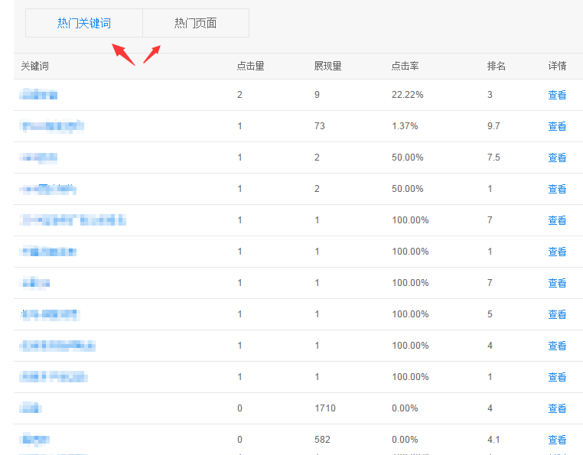Click the 展现量 column header

coord(327,66)
